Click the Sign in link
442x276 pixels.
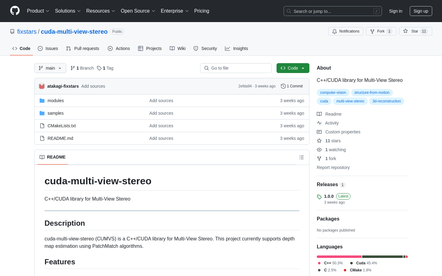396,11
